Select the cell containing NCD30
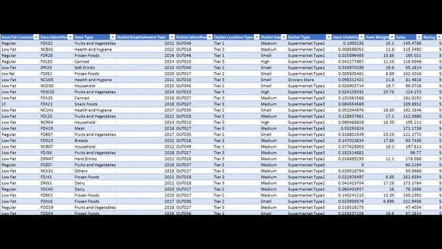The image size is (442, 249). point(56,86)
